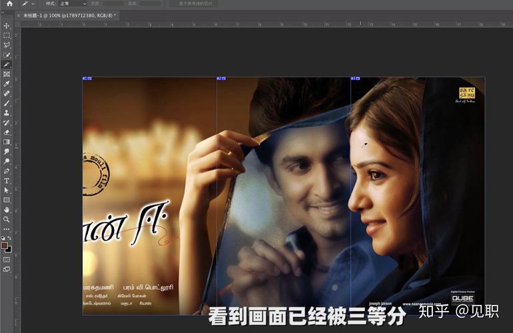
Task: Swap foreground and background colors
Action: pos(9,238)
